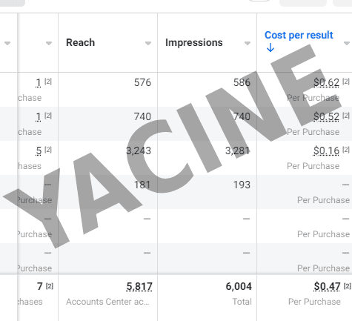352x321 pixels.
Task: Open the Reach column dropdown arrow
Action: point(148,44)
